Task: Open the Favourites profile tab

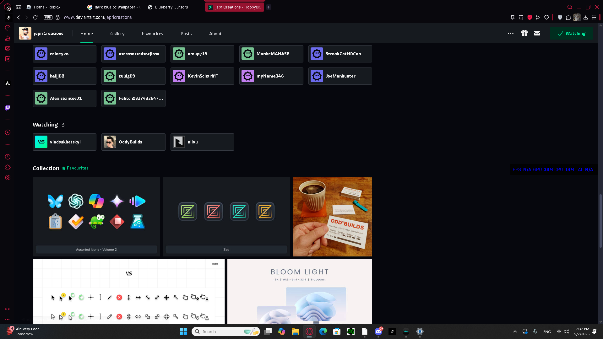Action: tap(152, 34)
